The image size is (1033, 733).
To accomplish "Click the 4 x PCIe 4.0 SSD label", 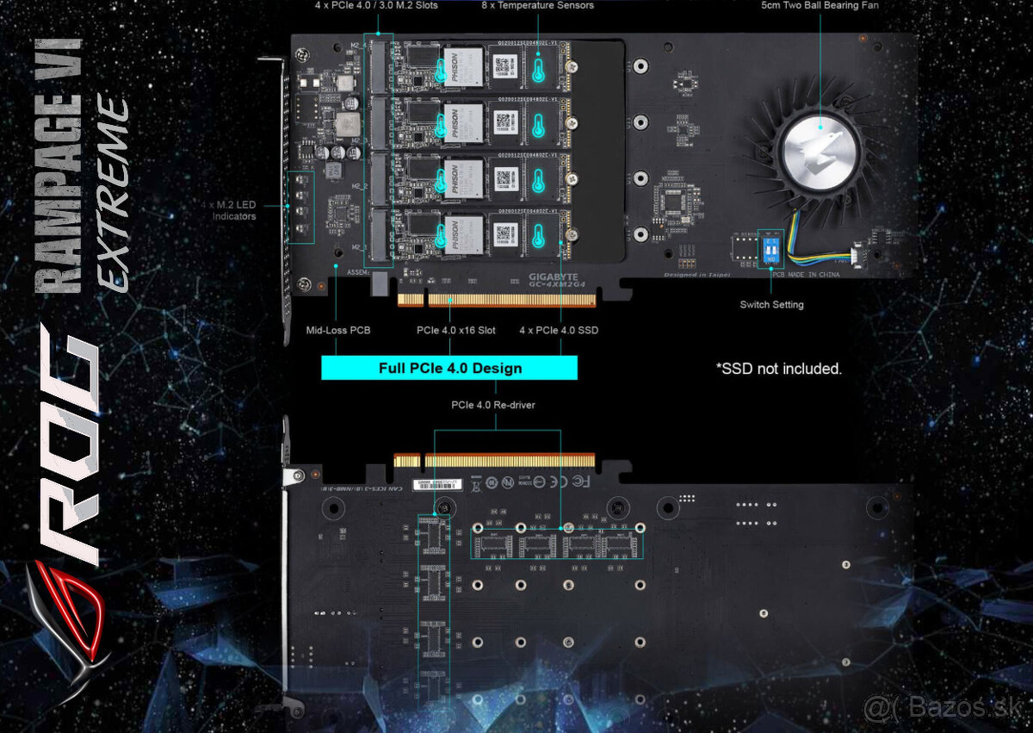I will [559, 330].
